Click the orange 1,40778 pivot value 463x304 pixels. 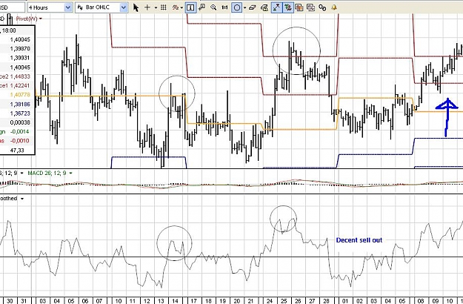coord(20,95)
